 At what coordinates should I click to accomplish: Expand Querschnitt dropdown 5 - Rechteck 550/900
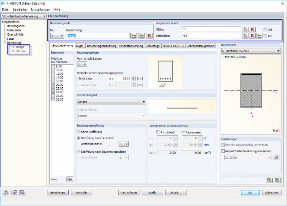pyautogui.click(x=251, y=51)
